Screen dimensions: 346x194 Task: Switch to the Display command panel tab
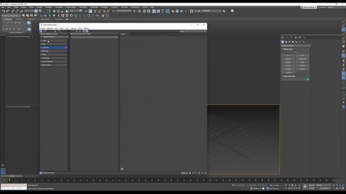pos(300,38)
